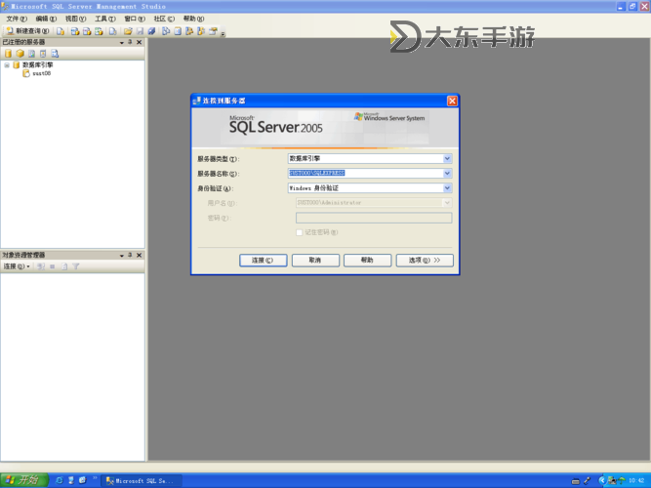This screenshot has height=488, width=651.
Task: Close the connect to server dialog
Action: (452, 101)
